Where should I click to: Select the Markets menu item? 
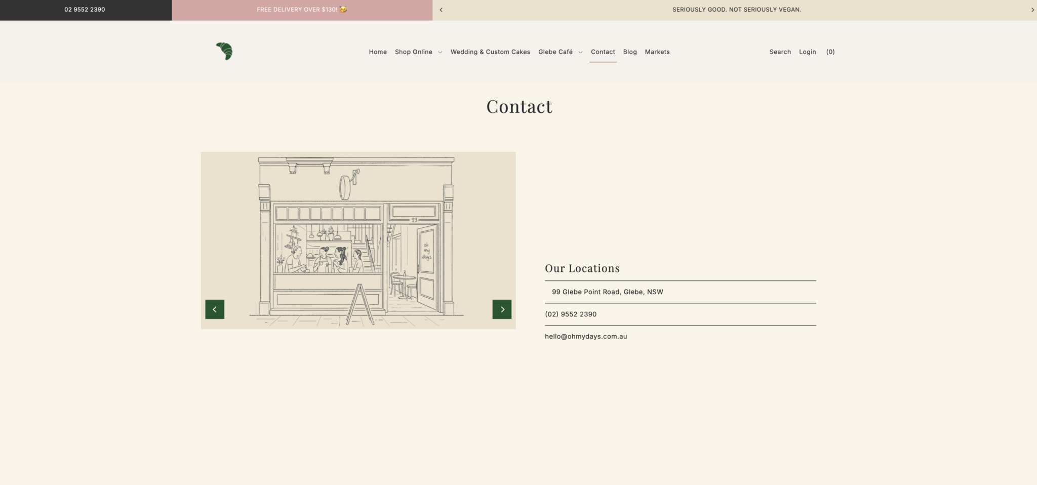tap(657, 52)
